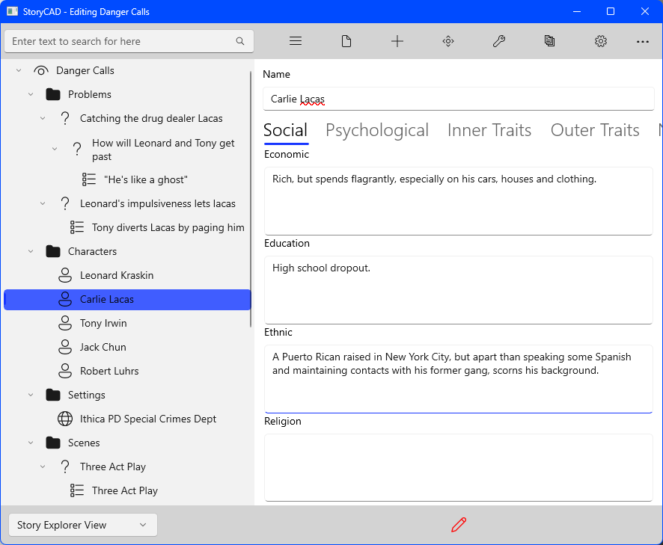This screenshot has width=663, height=545.
Task: Select Ithica PD Special Crimes Dept setting
Action: (148, 419)
